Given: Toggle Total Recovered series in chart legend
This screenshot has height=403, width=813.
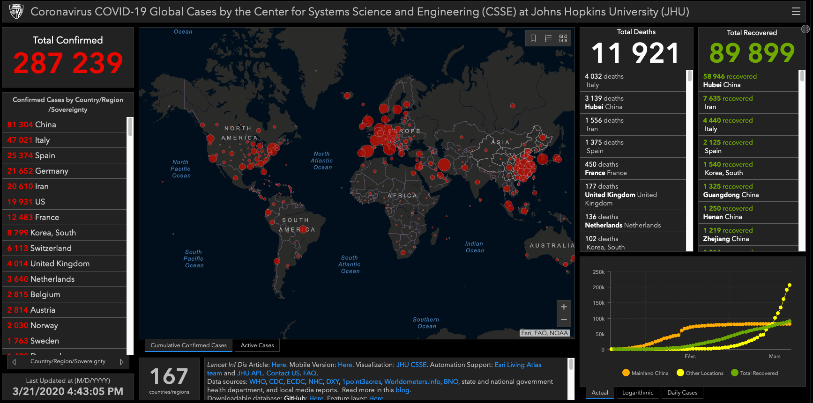Looking at the screenshot, I should [x=754, y=373].
